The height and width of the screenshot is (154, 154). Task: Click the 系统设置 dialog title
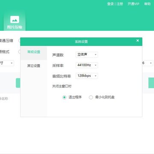pyautogui.click(x=81, y=41)
